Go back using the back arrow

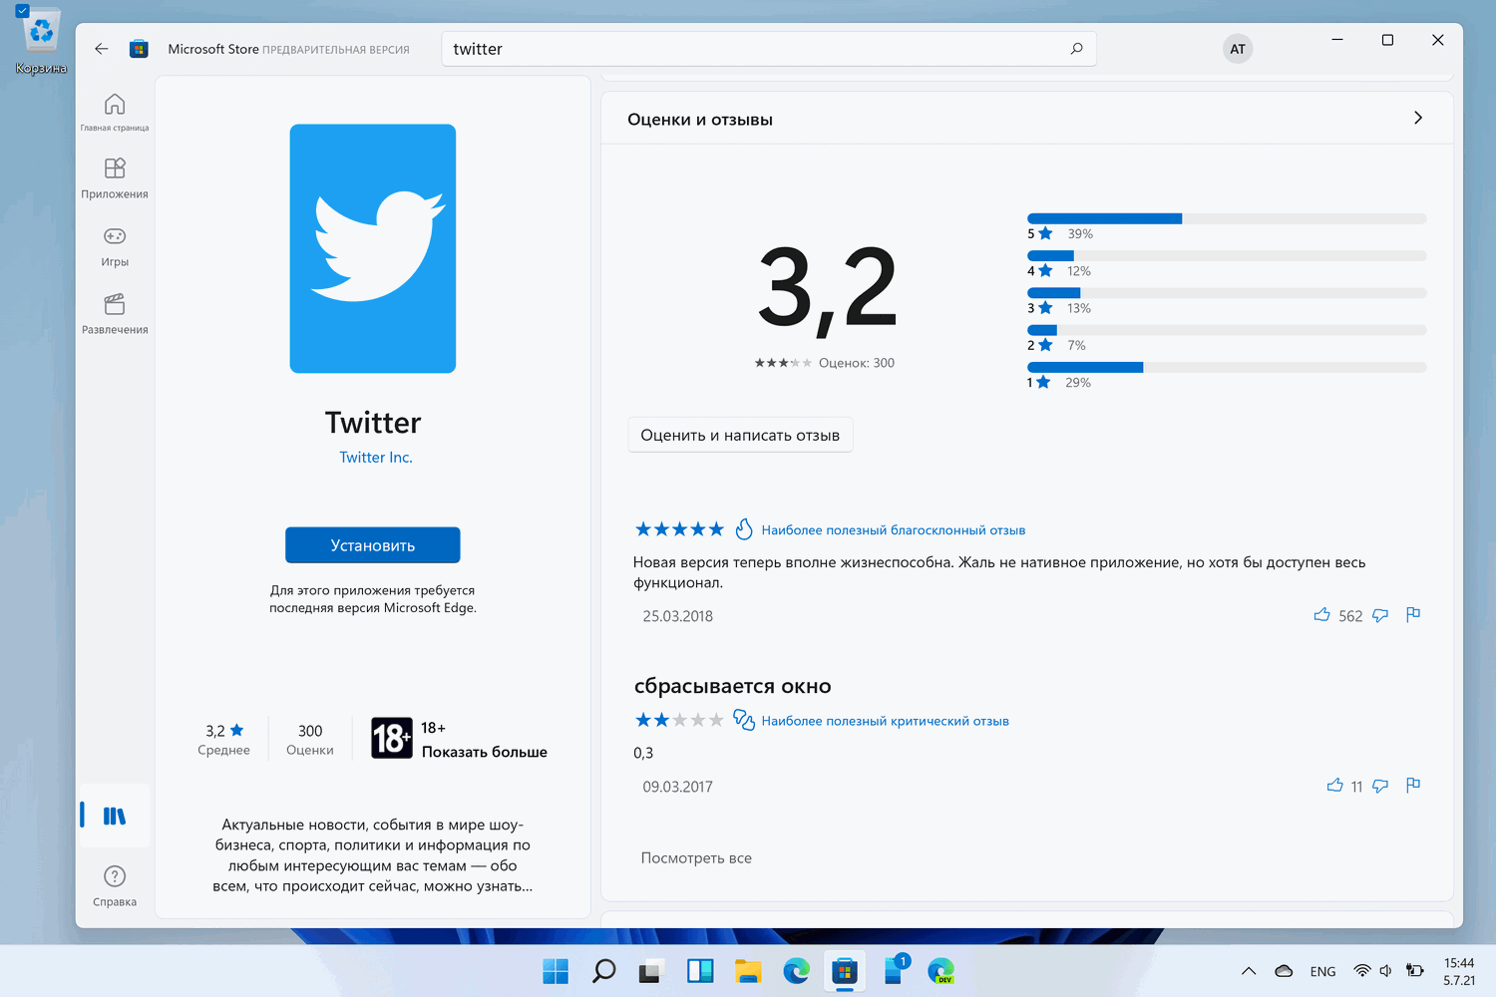(x=102, y=49)
